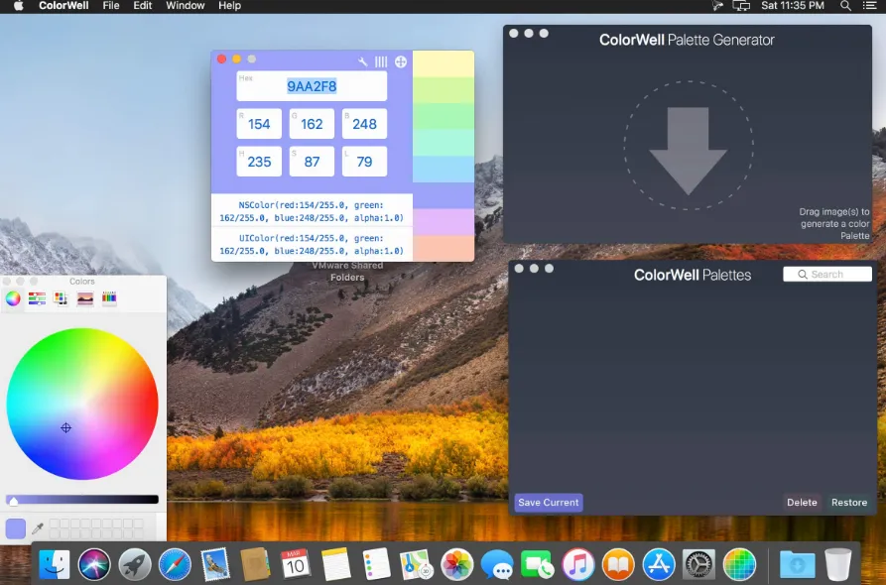This screenshot has width=886, height=585.
Task: Select the color wheel tab in Colors panel
Action: click(x=13, y=298)
